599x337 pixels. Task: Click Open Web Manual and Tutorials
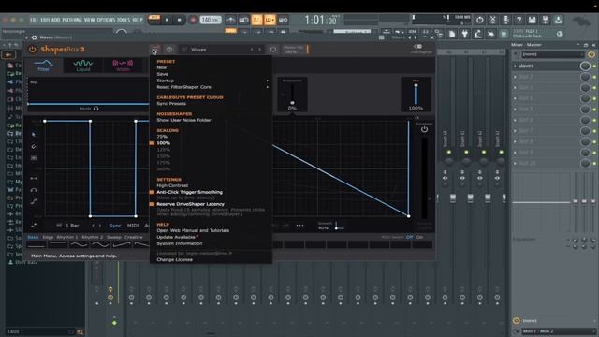click(193, 231)
